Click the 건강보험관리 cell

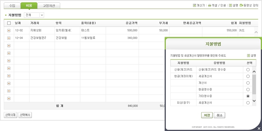(42, 38)
